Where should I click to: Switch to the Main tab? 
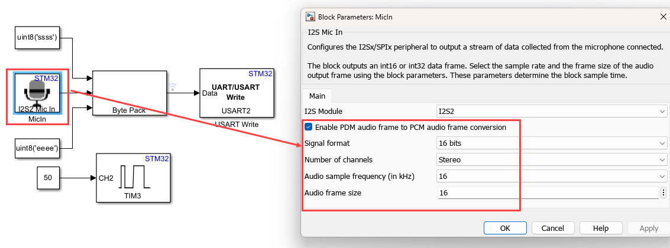tap(318, 96)
